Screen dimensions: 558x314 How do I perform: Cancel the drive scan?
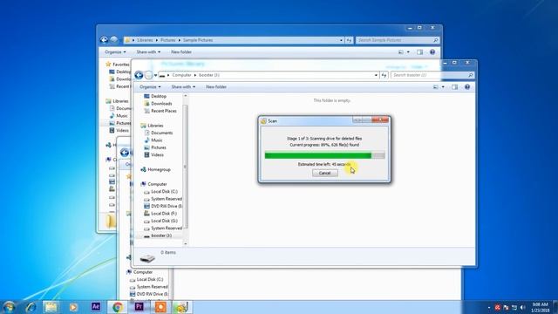click(x=324, y=173)
